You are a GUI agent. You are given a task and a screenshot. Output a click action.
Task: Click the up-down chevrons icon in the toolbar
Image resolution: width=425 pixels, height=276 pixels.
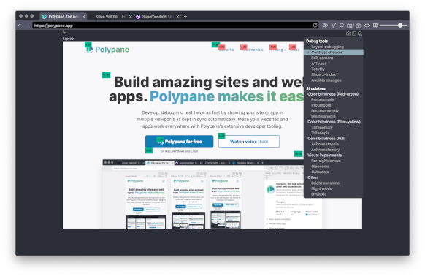(342, 26)
